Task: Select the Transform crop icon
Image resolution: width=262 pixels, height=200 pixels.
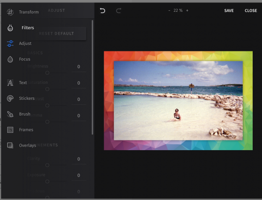Action: [x=10, y=12]
